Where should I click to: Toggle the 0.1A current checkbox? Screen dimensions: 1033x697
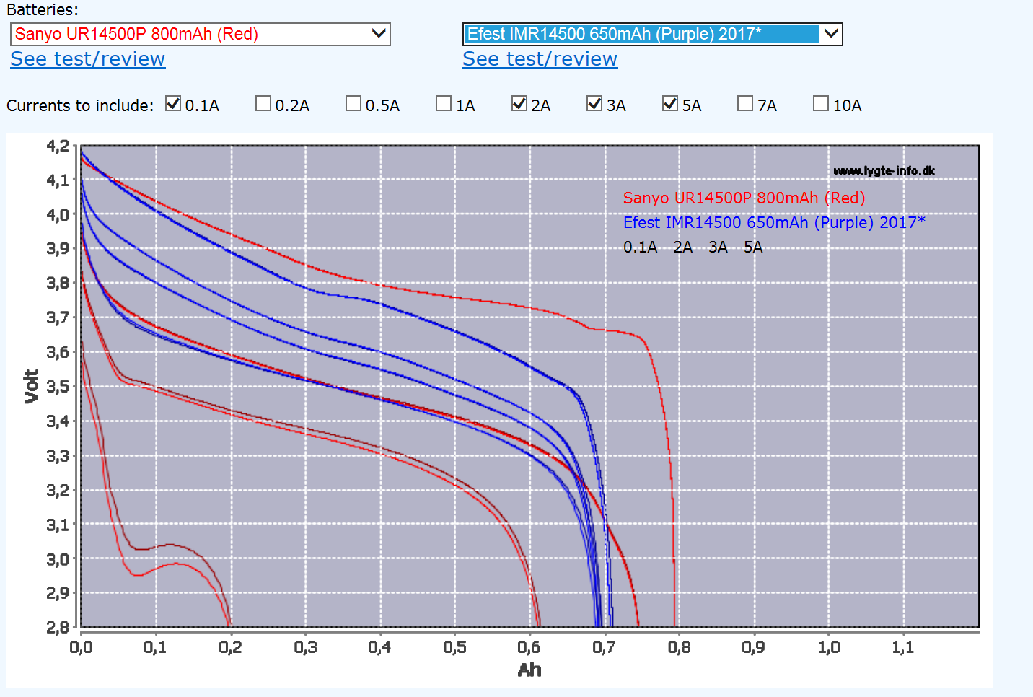click(x=173, y=104)
